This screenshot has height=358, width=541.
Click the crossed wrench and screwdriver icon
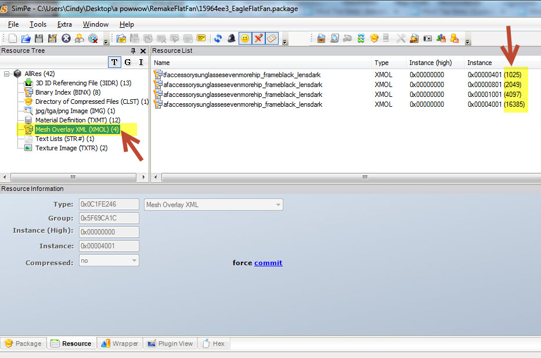pos(401,38)
